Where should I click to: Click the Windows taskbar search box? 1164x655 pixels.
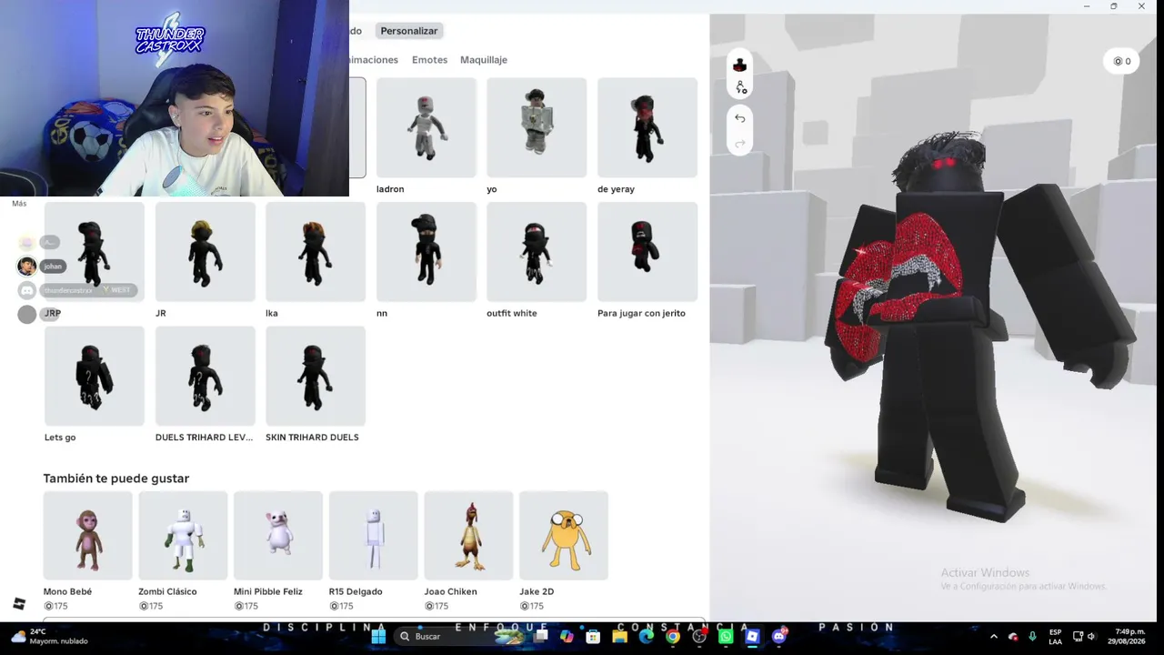(461, 637)
